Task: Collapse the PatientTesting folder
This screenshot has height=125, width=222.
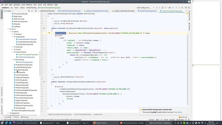Action: point(12,52)
